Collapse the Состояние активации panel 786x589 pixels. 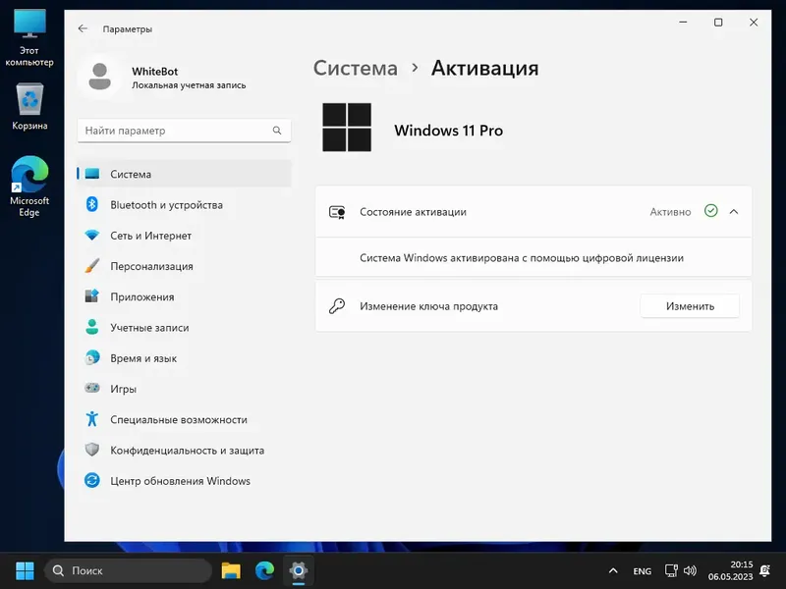[732, 211]
